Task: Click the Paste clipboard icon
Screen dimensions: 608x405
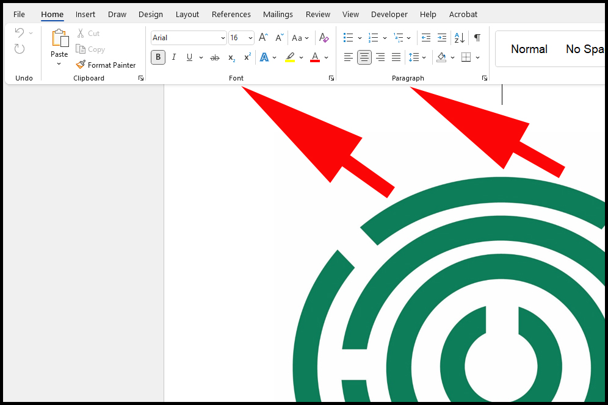Action: click(60, 38)
